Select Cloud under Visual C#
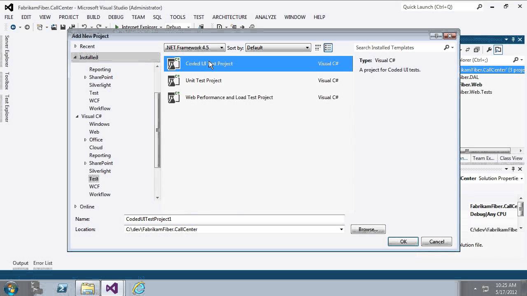This screenshot has height=296, width=527. [x=96, y=148]
